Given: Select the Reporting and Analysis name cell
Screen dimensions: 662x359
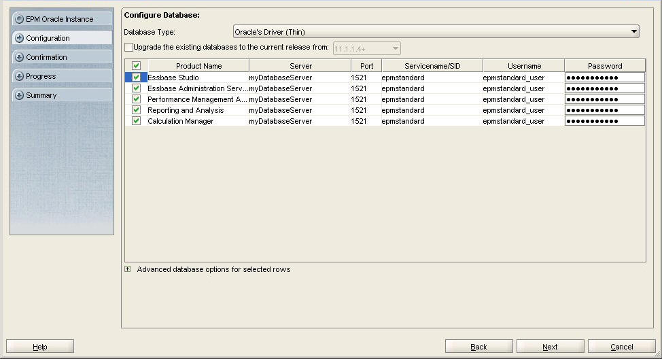Looking at the screenshot, I should pyautogui.click(x=198, y=110).
